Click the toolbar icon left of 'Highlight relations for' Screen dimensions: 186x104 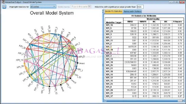point(4,7)
